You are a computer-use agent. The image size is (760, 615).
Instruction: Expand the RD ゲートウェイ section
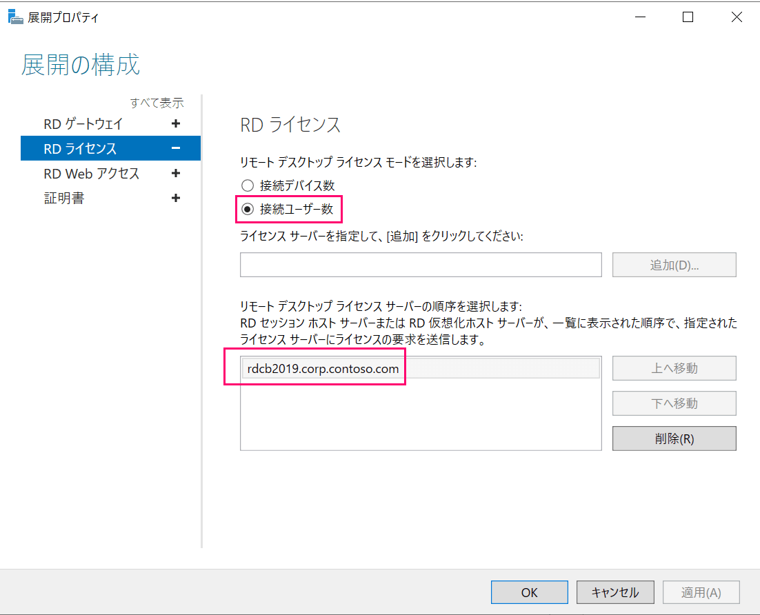point(177,124)
